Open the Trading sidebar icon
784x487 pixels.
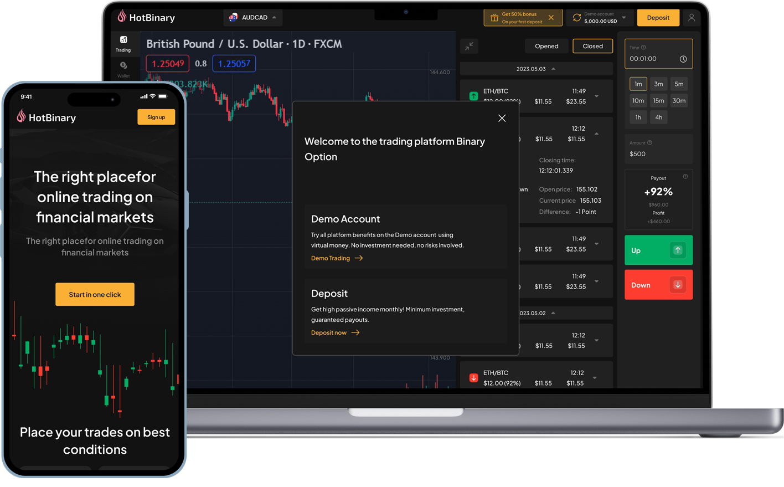coord(123,43)
